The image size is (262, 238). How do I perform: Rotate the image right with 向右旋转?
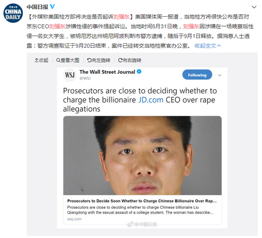coord(130,60)
